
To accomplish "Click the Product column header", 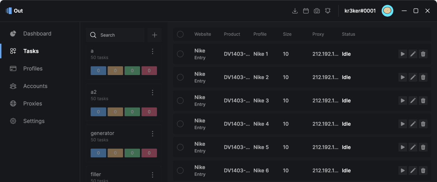I will [x=232, y=34].
